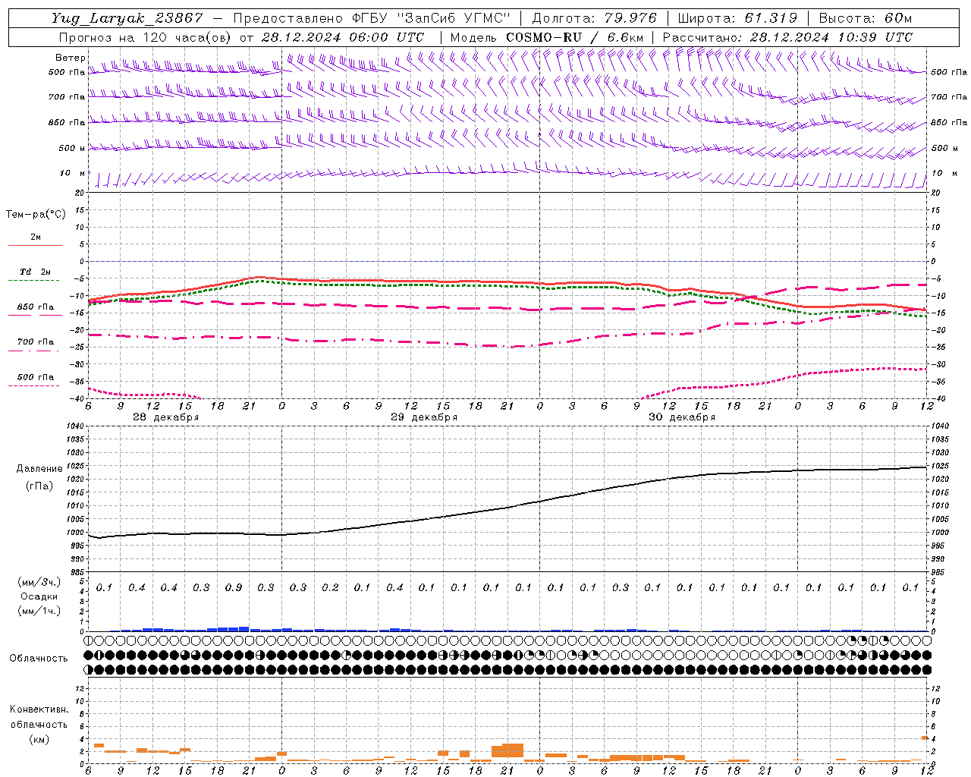Click the 28 декабря date label

point(166,417)
